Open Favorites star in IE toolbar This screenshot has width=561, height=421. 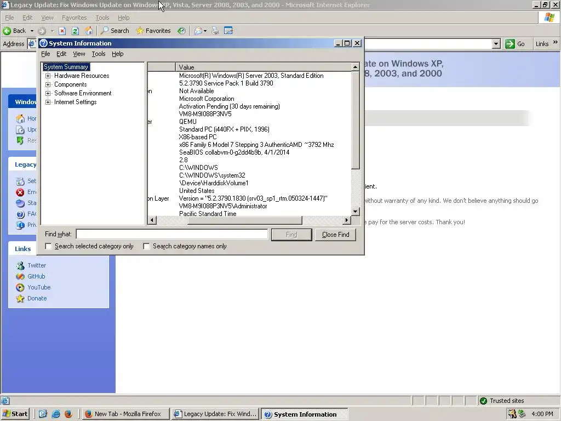(x=140, y=31)
